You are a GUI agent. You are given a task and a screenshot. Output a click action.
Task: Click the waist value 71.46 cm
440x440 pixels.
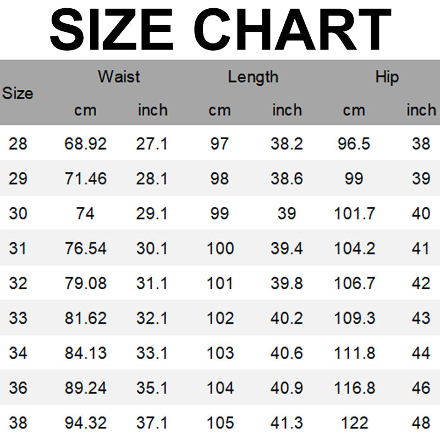click(85, 179)
